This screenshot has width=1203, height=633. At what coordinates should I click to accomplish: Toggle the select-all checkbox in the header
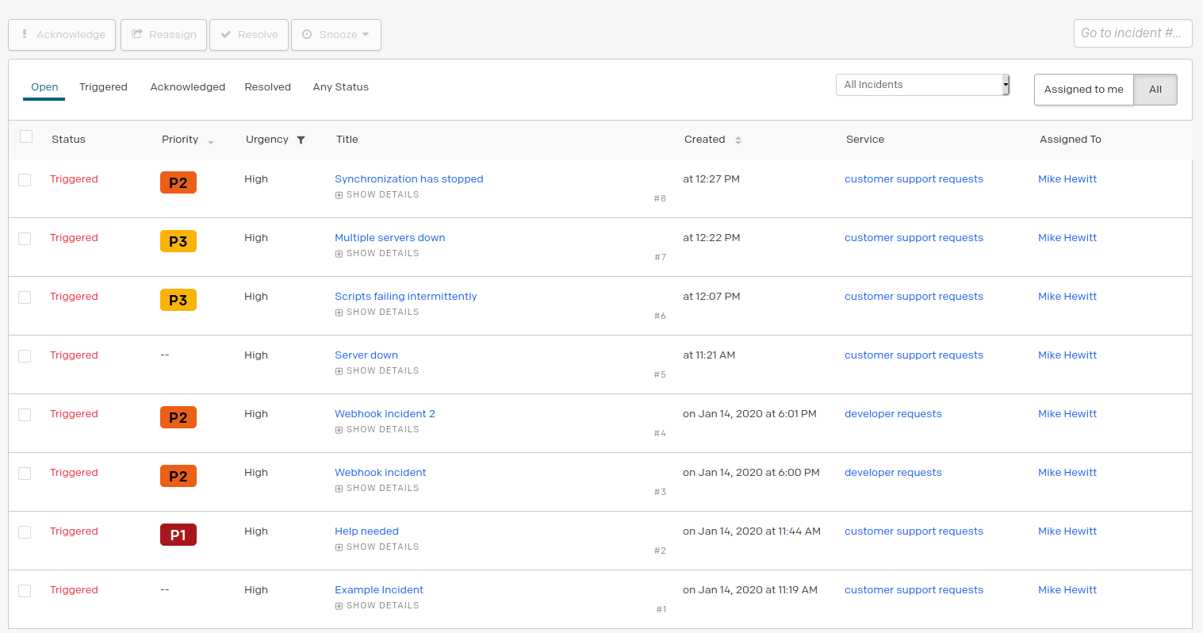pyautogui.click(x=25, y=136)
